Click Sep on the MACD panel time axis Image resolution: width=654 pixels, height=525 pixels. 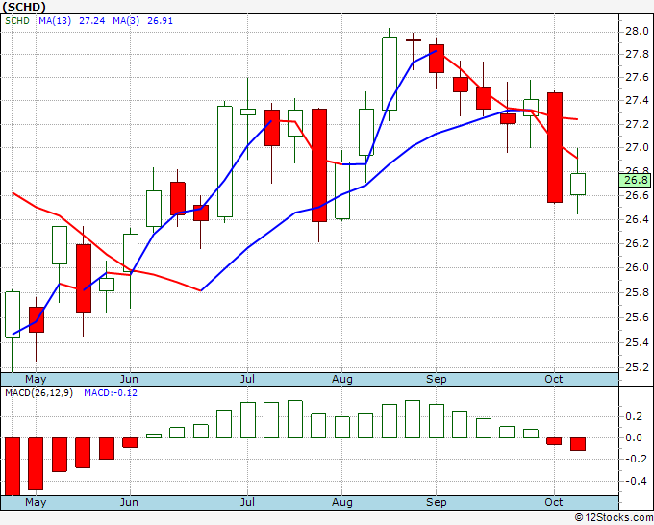437,502
